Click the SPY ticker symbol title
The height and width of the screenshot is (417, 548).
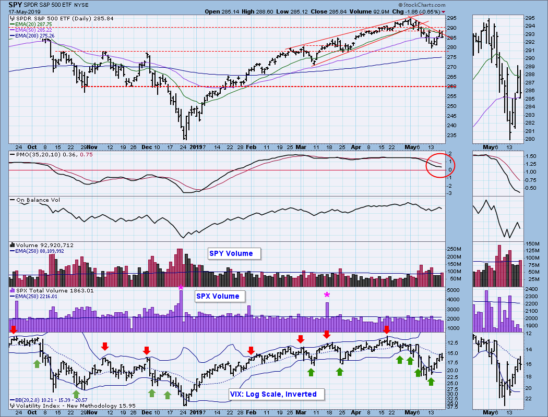click(15, 5)
